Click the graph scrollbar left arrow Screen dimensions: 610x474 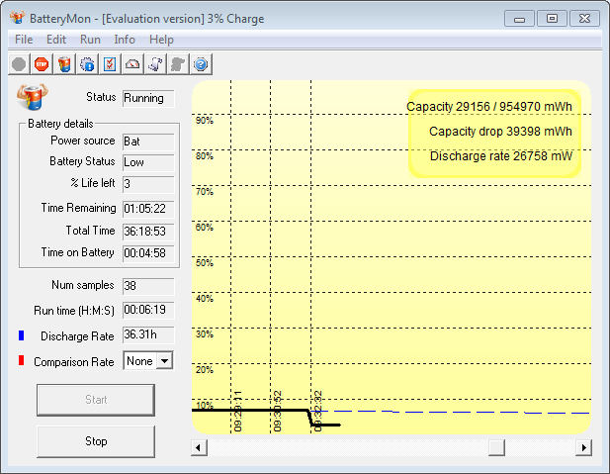click(199, 447)
